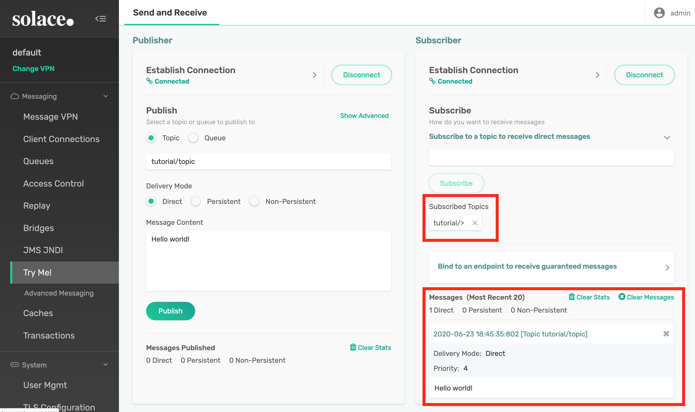Click the subscriber topic input field
695x412 pixels.
click(x=551, y=157)
